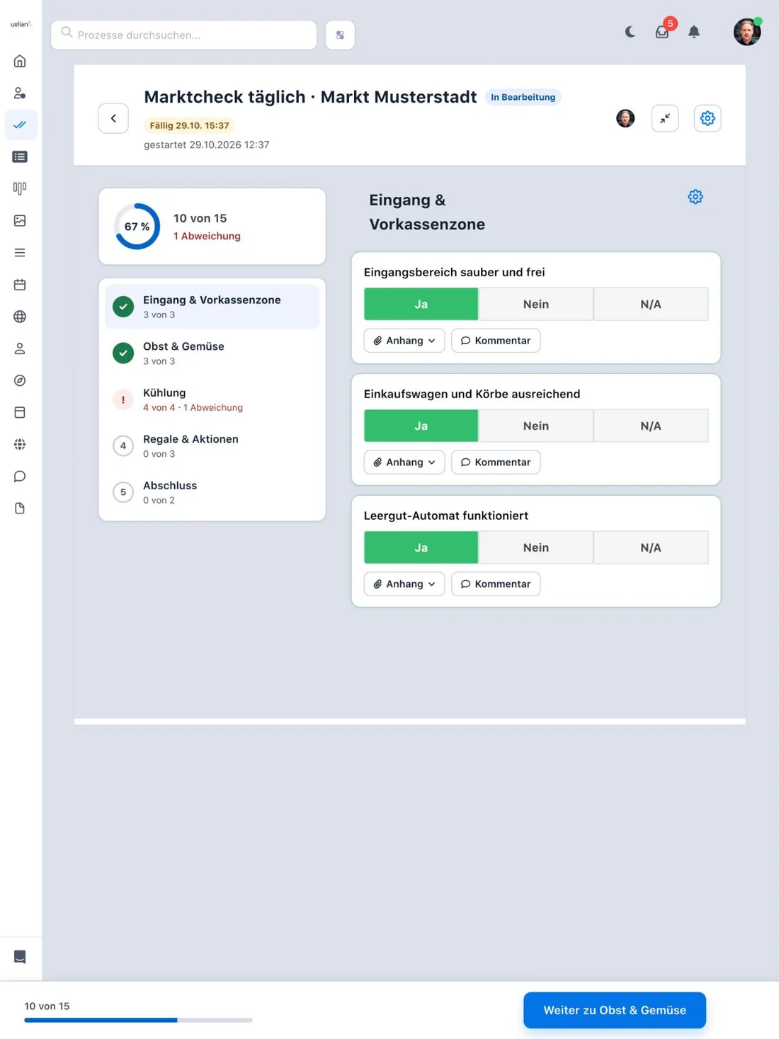Open Abschluss section
The height and width of the screenshot is (1039, 779).
[212, 492]
